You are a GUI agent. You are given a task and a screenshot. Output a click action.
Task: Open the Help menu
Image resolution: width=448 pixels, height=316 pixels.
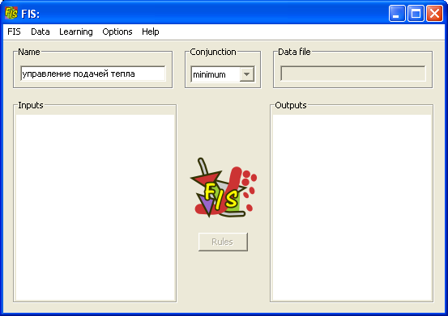pos(151,32)
